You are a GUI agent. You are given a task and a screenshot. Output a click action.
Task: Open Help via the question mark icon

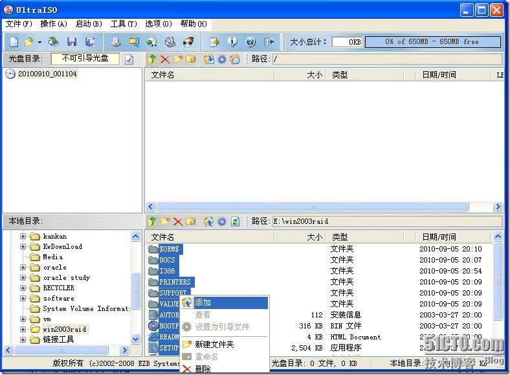pos(250,42)
